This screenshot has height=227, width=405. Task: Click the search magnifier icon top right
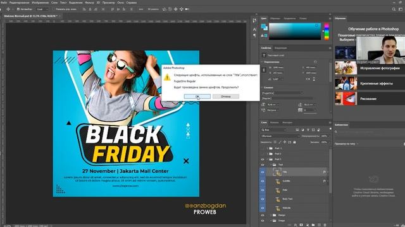point(394,9)
